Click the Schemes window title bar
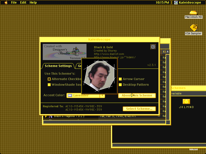Image resolution: width=206 pixels, height=154 pixels. click(188, 88)
